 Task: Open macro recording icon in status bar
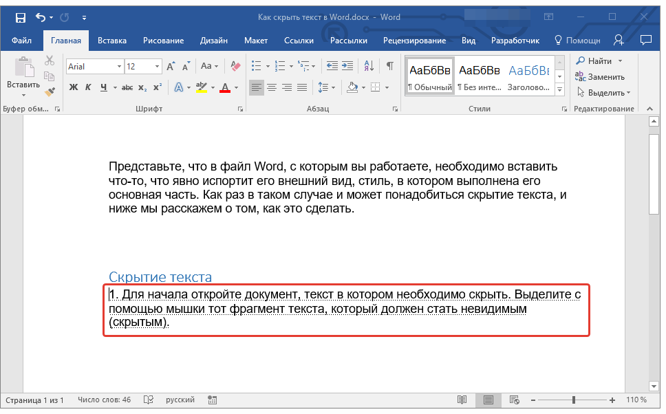tap(213, 400)
